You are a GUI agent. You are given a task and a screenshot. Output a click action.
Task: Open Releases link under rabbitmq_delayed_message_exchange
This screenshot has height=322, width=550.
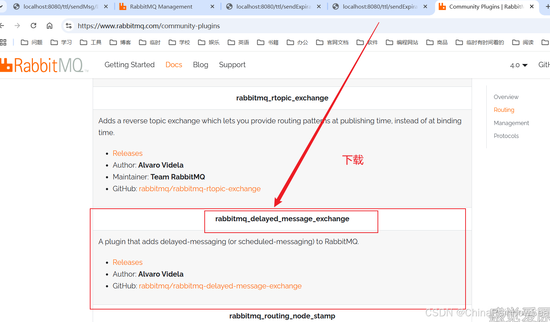click(127, 262)
